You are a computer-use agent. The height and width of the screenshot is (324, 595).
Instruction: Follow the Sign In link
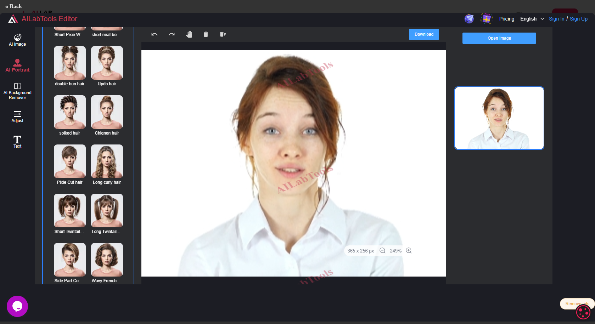coord(556,19)
